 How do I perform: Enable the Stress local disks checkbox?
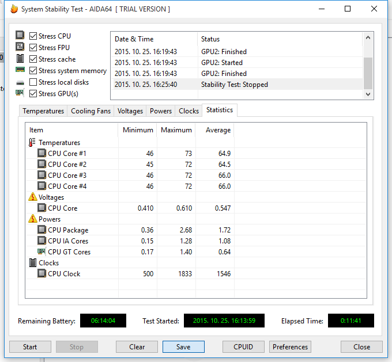pyautogui.click(x=33, y=82)
